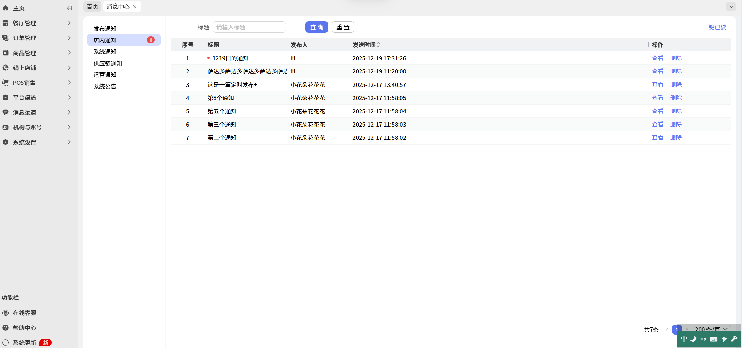Select the 供应链通知 category
The width and height of the screenshot is (742, 348).
click(x=108, y=63)
